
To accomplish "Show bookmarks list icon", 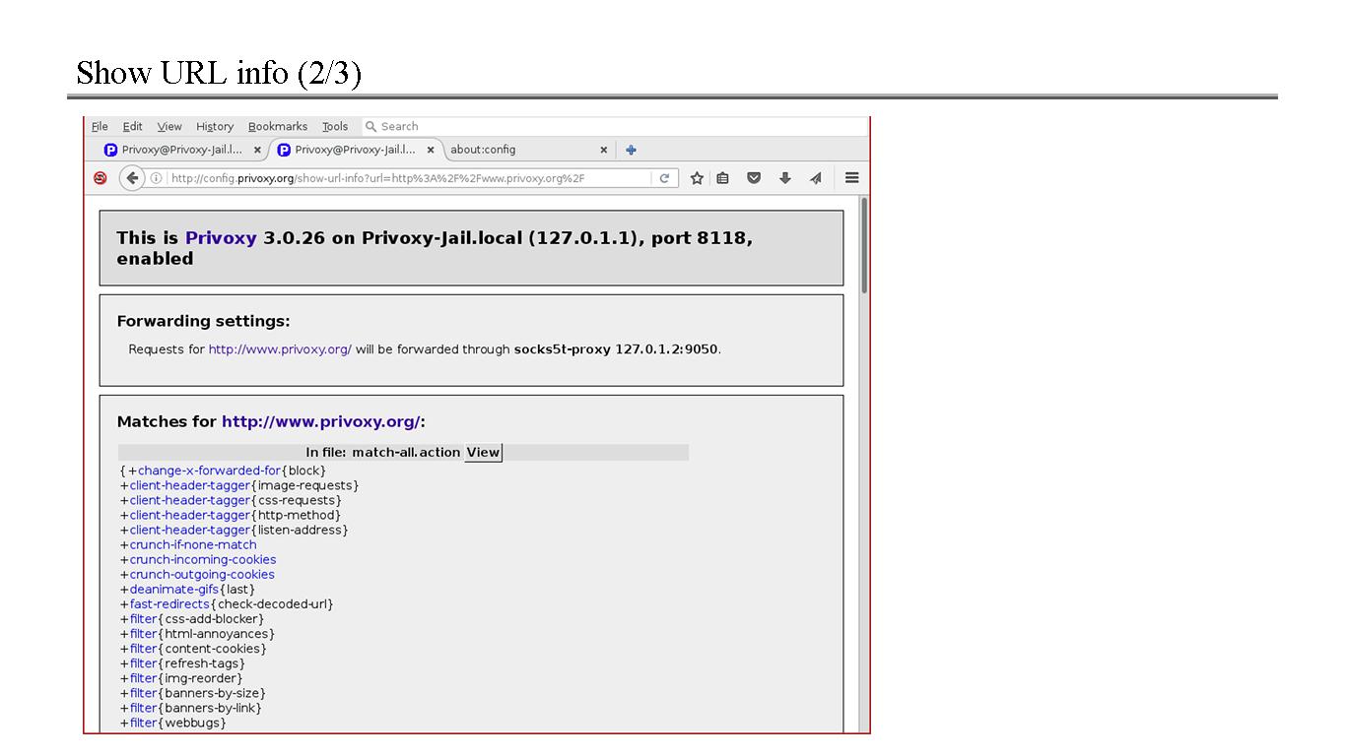I will (x=723, y=178).
